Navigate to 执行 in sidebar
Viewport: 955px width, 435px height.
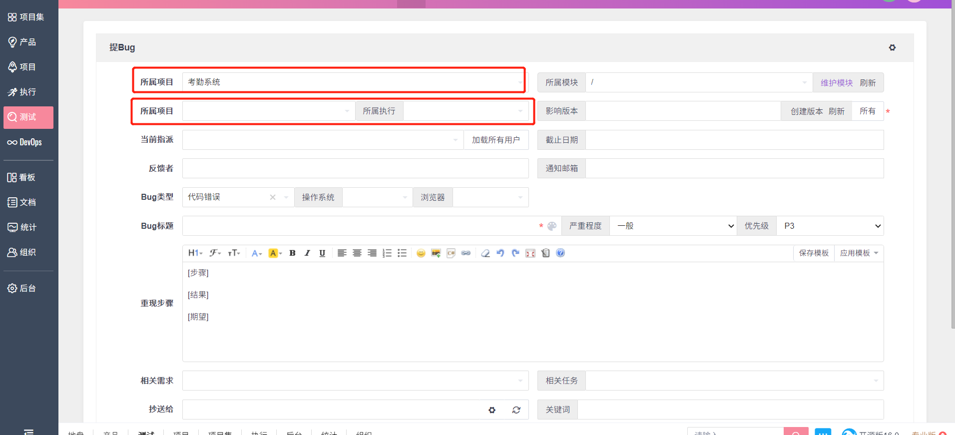coord(22,92)
